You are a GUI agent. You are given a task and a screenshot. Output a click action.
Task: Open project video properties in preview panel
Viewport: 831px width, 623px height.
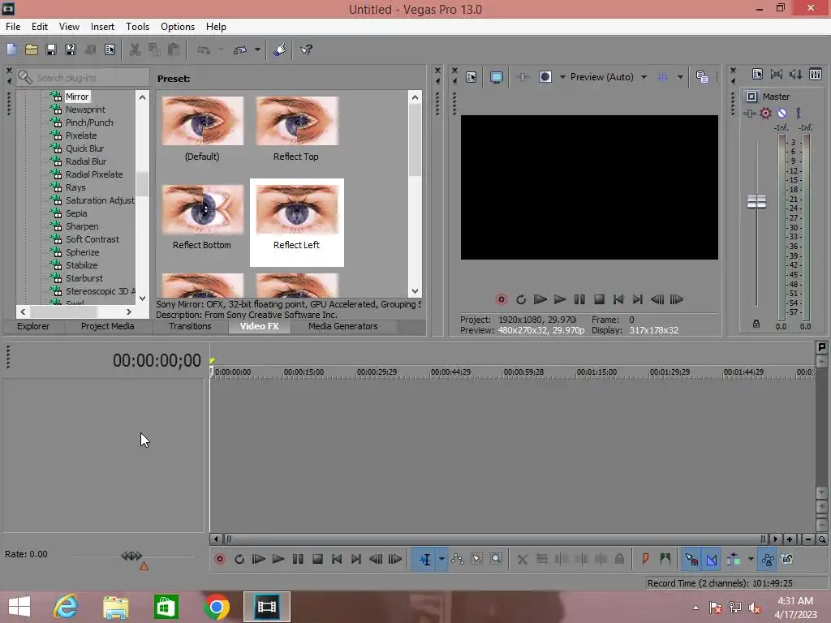(x=471, y=77)
